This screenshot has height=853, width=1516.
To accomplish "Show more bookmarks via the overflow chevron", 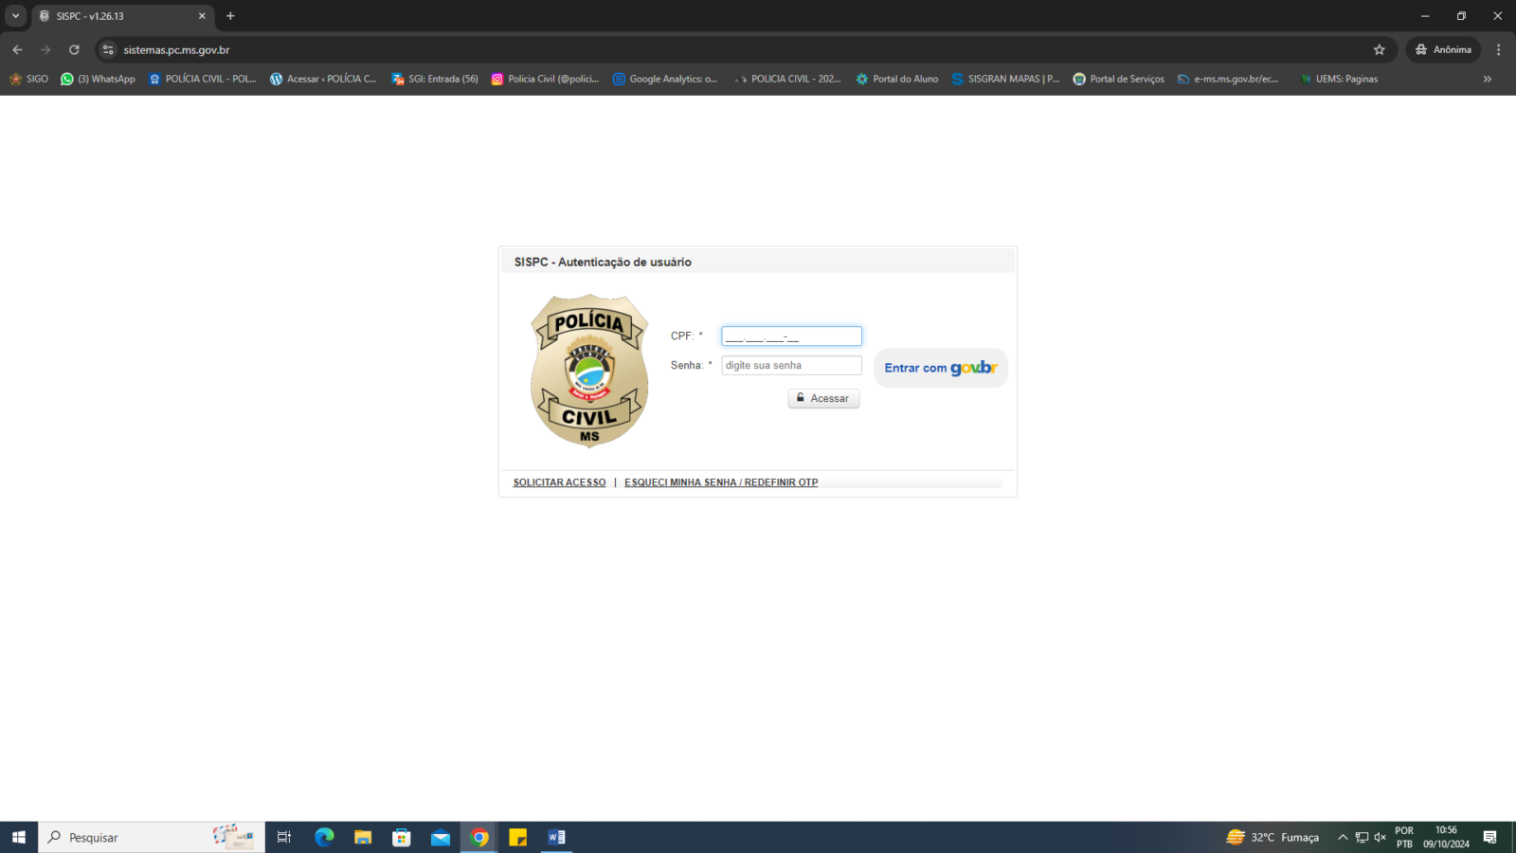I will click(1488, 79).
